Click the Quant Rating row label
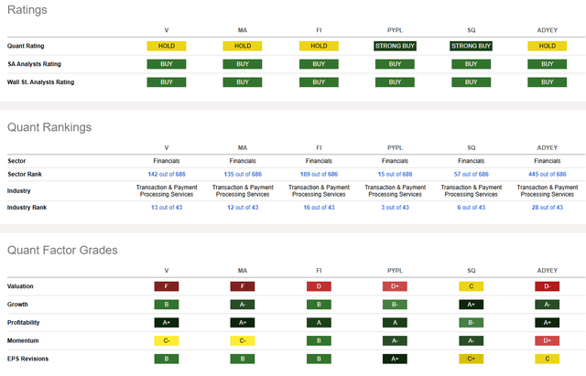The image size is (586, 376). coord(26,46)
